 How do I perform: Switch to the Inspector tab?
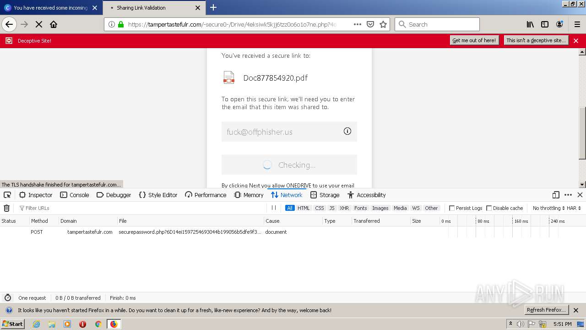(x=35, y=195)
